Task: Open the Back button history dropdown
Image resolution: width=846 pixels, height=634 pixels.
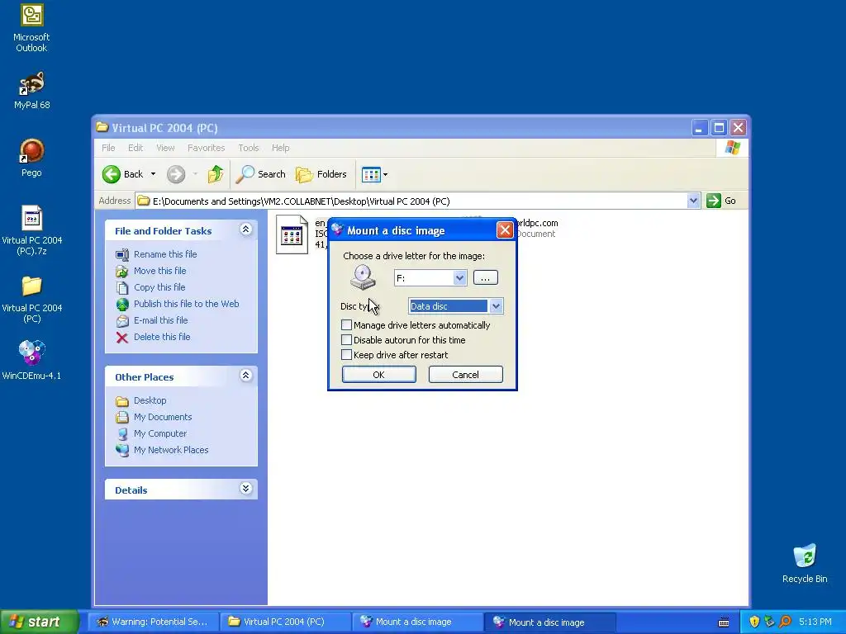Action: point(153,174)
